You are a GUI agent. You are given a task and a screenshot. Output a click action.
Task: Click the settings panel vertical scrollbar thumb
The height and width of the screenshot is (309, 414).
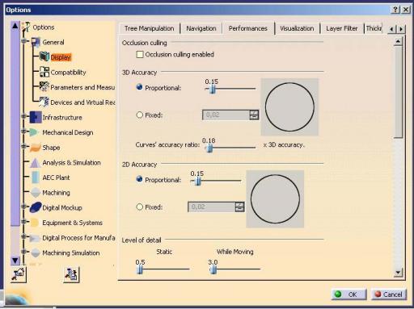398,92
